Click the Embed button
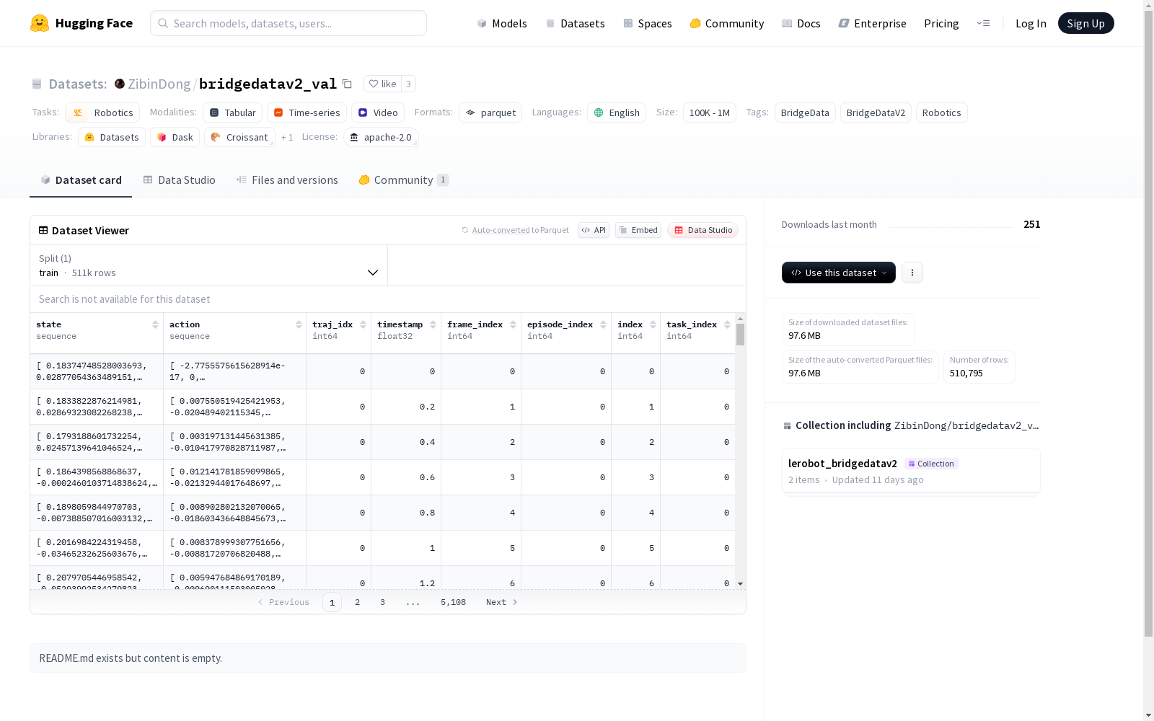The height and width of the screenshot is (721, 1154). click(x=638, y=230)
